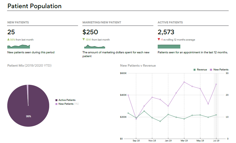Click the Jul 19 label on the x-axis
The image size is (236, 143).
(x=216, y=141)
